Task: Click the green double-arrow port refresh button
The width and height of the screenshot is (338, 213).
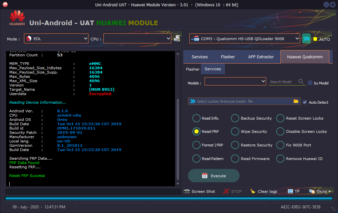Action: click(x=306, y=39)
